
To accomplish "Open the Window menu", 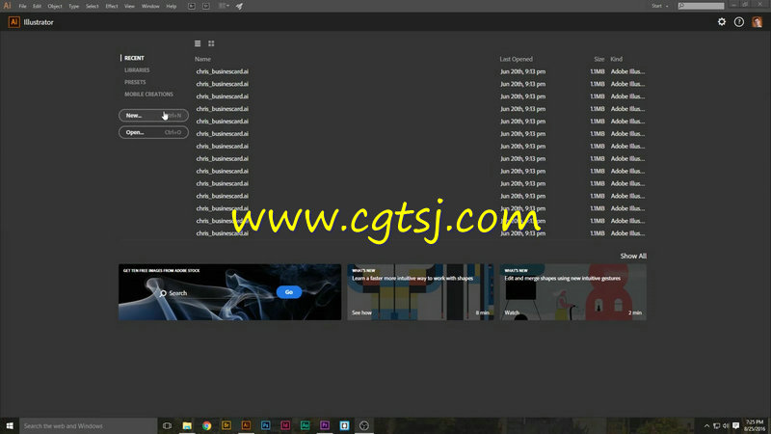I will point(150,6).
